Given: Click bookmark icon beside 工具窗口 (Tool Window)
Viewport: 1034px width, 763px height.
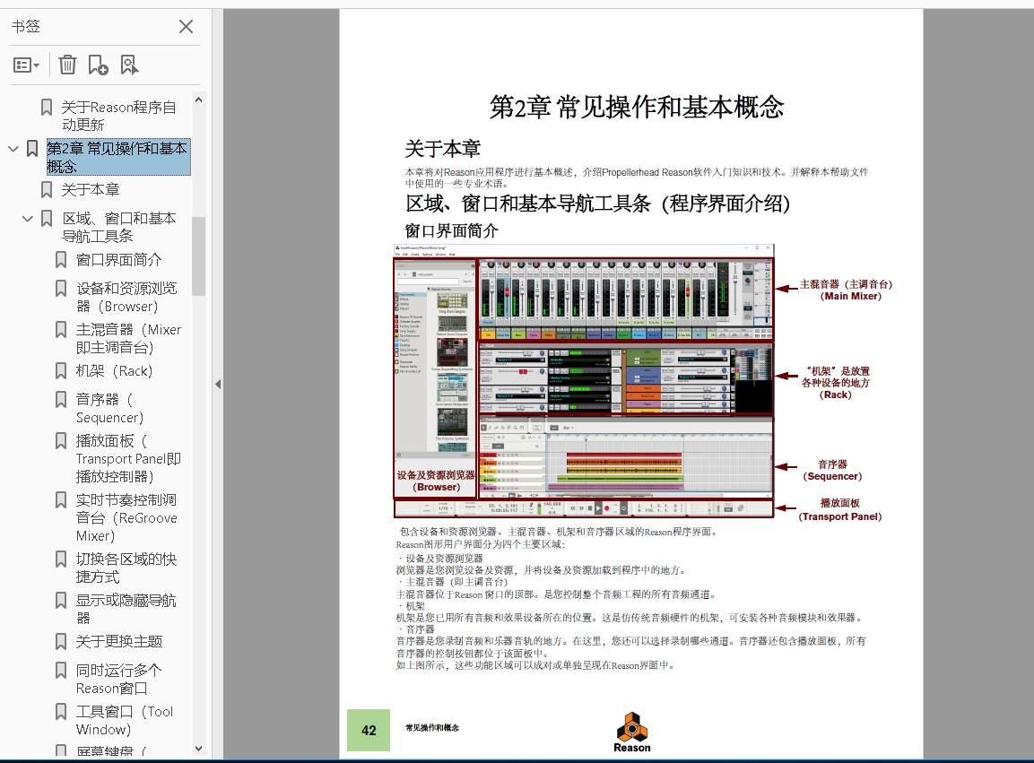Looking at the screenshot, I should pyautogui.click(x=61, y=712).
